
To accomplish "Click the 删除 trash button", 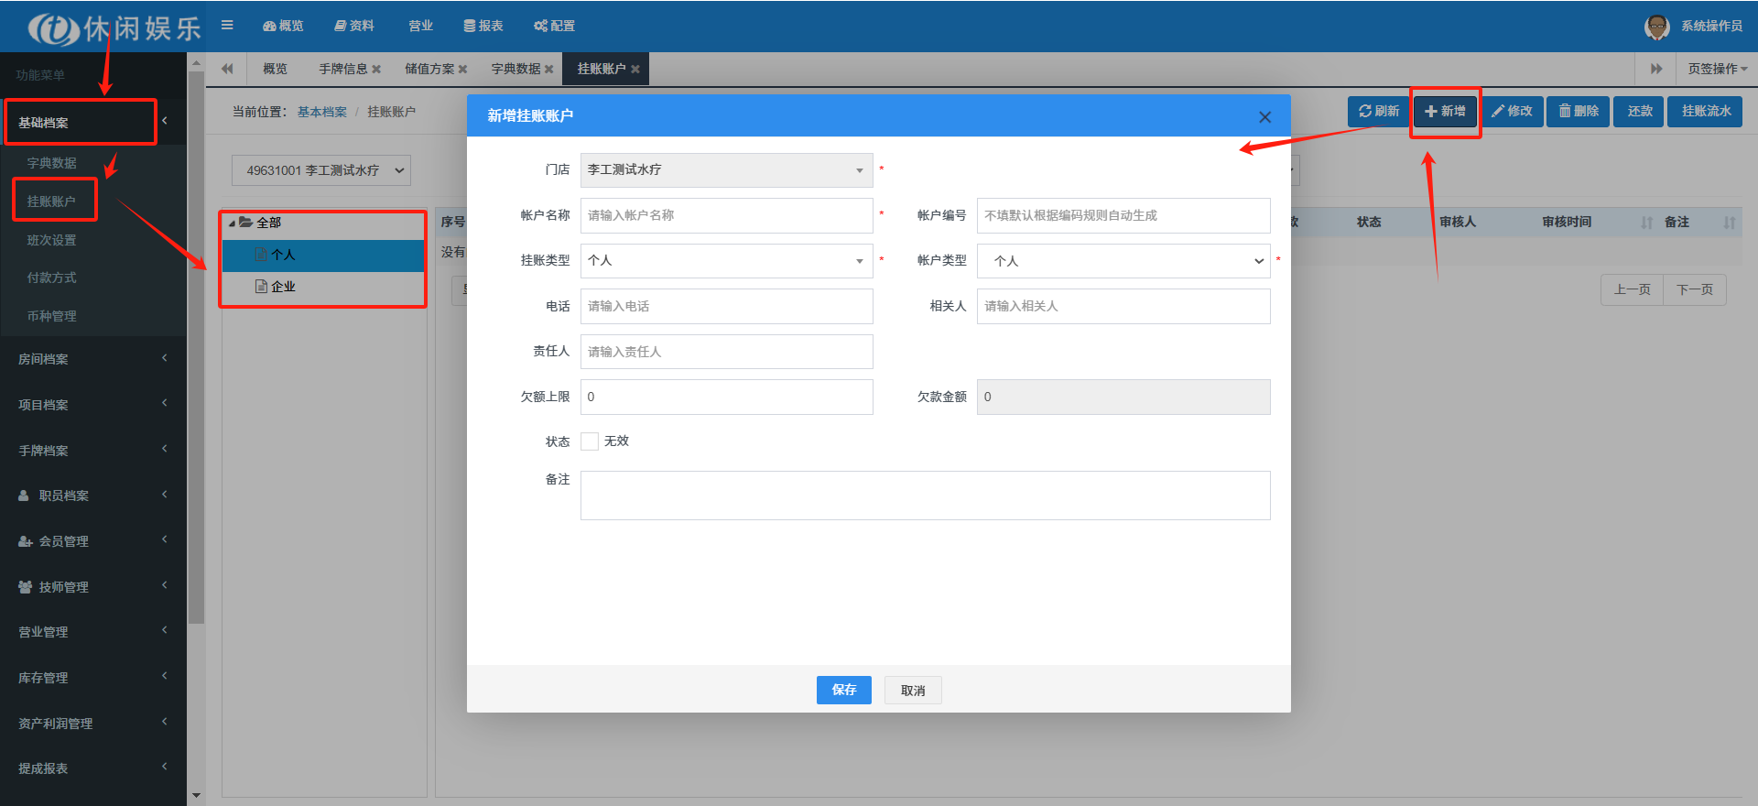I will click(x=1579, y=111).
